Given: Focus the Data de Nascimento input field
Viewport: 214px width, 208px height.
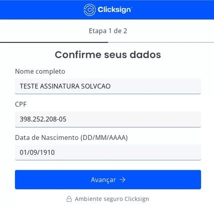Looking at the screenshot, I should tap(108, 152).
